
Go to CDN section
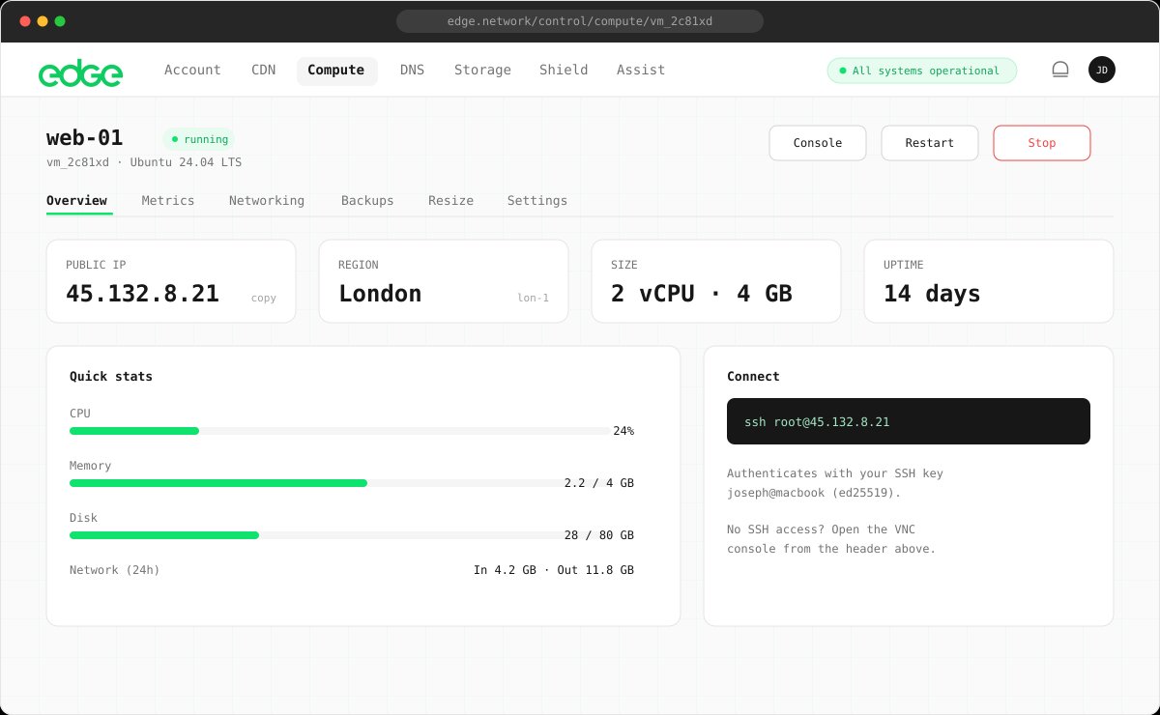click(x=263, y=71)
